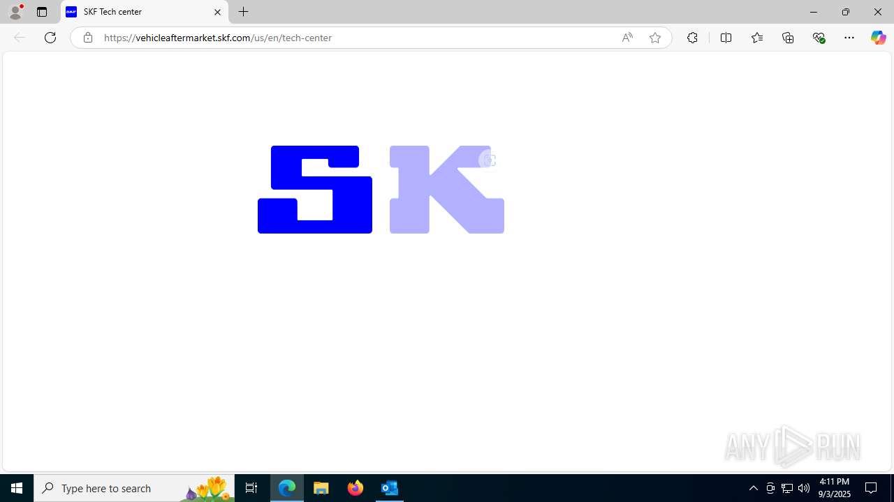
Task: Minimize the Edge browser window
Action: [814, 12]
